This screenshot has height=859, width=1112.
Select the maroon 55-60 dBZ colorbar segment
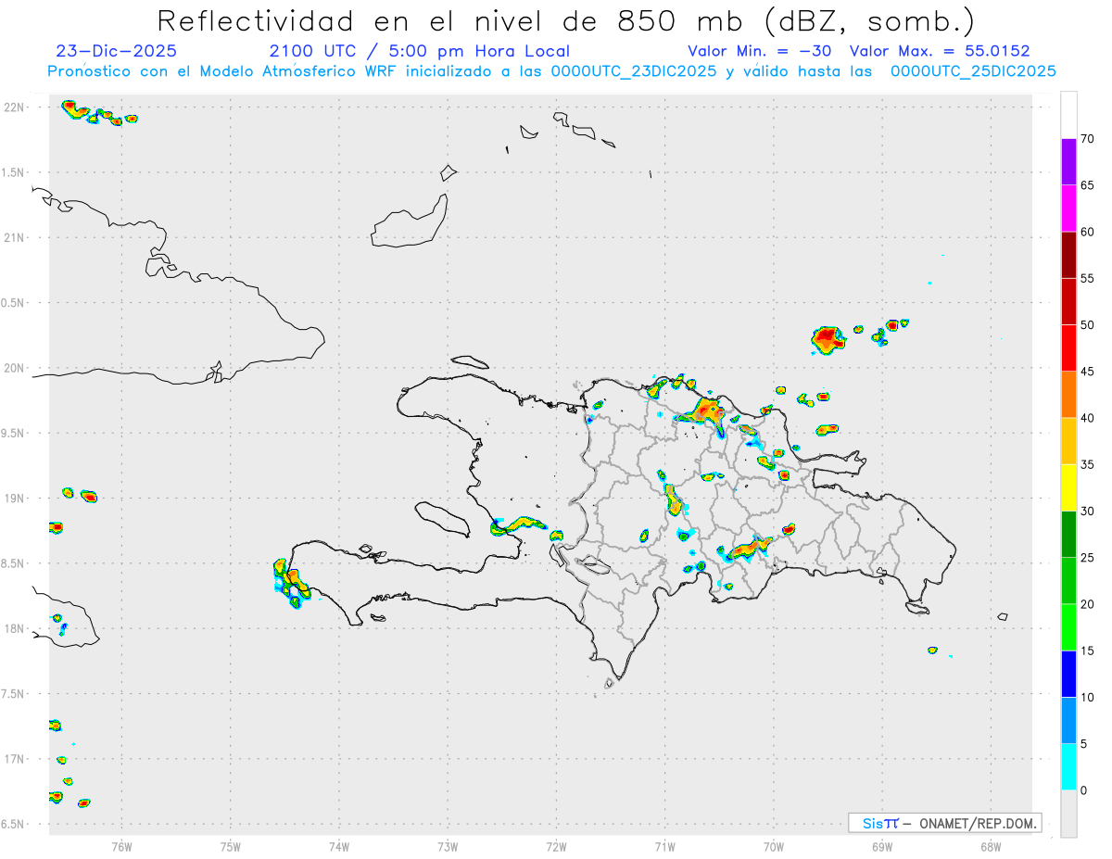1068,255
